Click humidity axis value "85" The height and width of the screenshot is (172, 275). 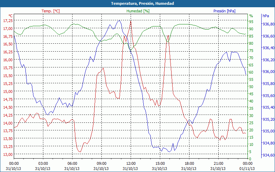click(251, 36)
